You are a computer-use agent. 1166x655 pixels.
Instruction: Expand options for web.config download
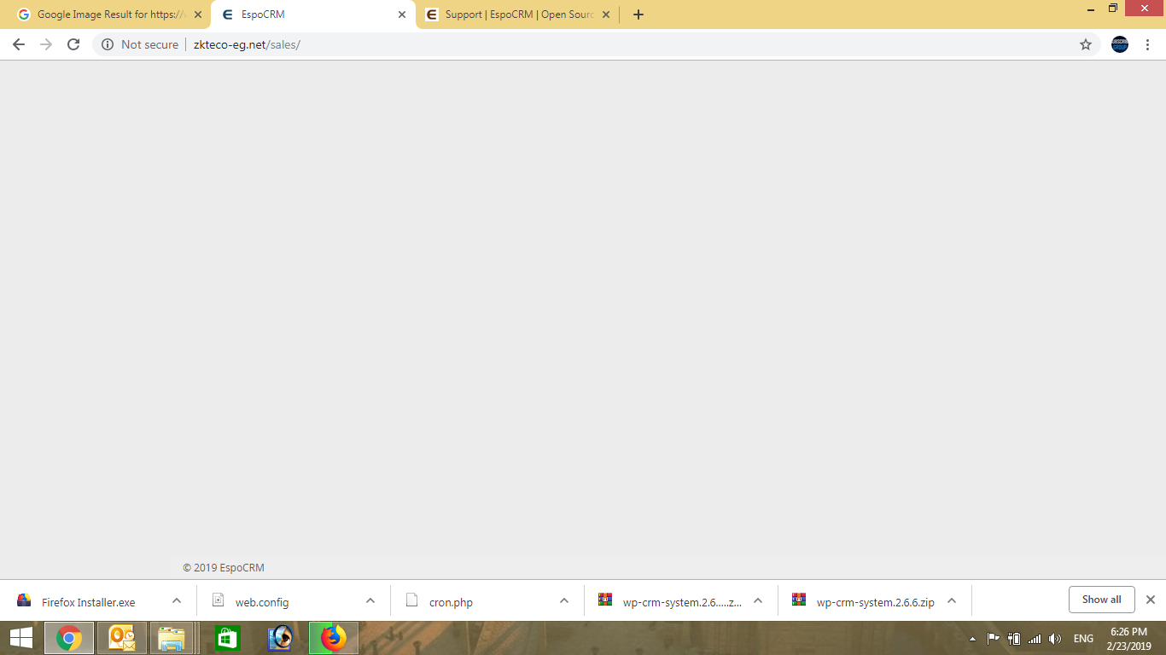[370, 600]
